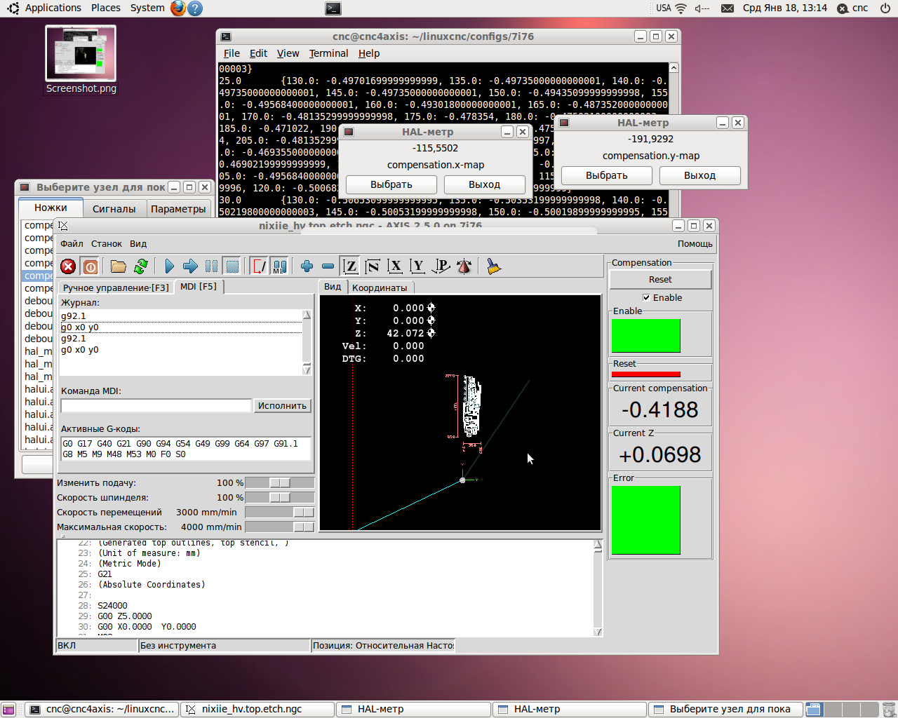Image resolution: width=898 pixels, height=718 pixels.
Task: Switch to perspective view
Action: coord(441,266)
